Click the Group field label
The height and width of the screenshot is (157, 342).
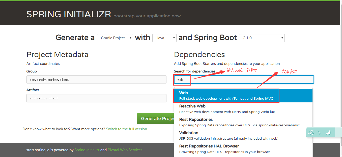pyautogui.click(x=32, y=71)
